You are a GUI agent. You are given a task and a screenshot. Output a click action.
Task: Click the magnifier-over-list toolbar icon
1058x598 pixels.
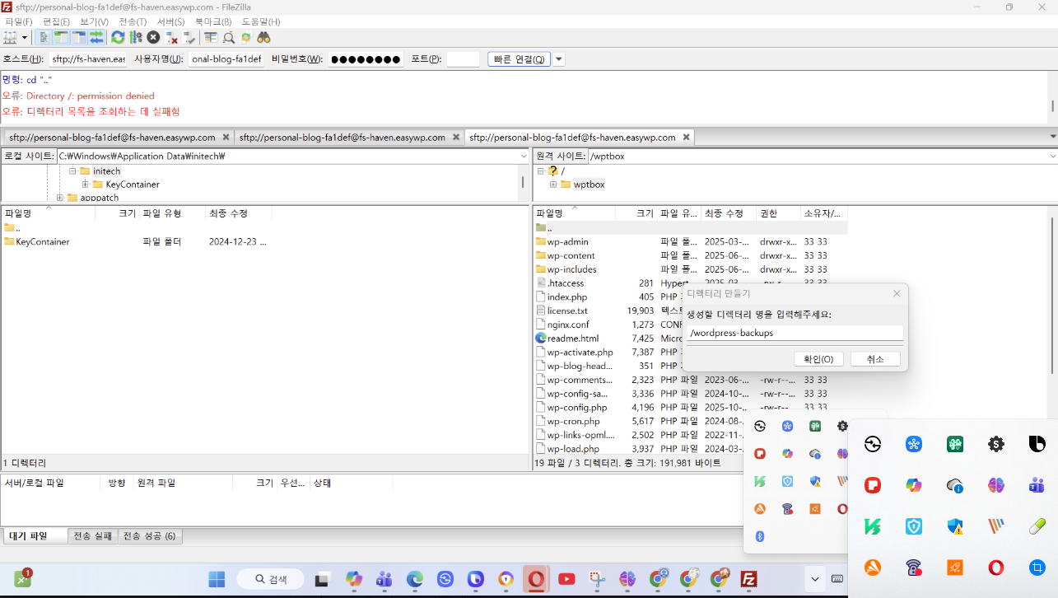[228, 37]
